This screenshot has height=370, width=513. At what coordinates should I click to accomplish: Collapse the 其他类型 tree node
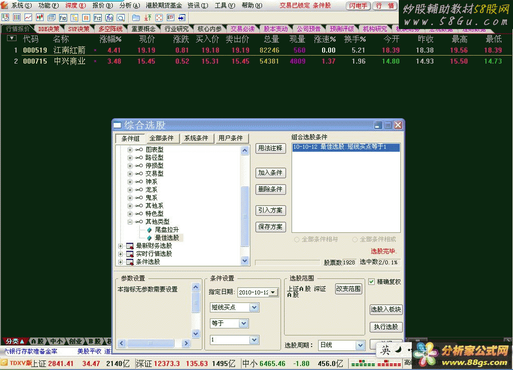(130, 222)
